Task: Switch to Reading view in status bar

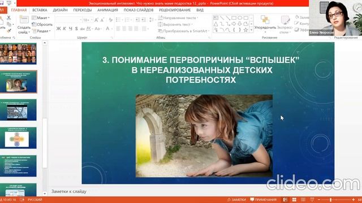Action: point(303,200)
